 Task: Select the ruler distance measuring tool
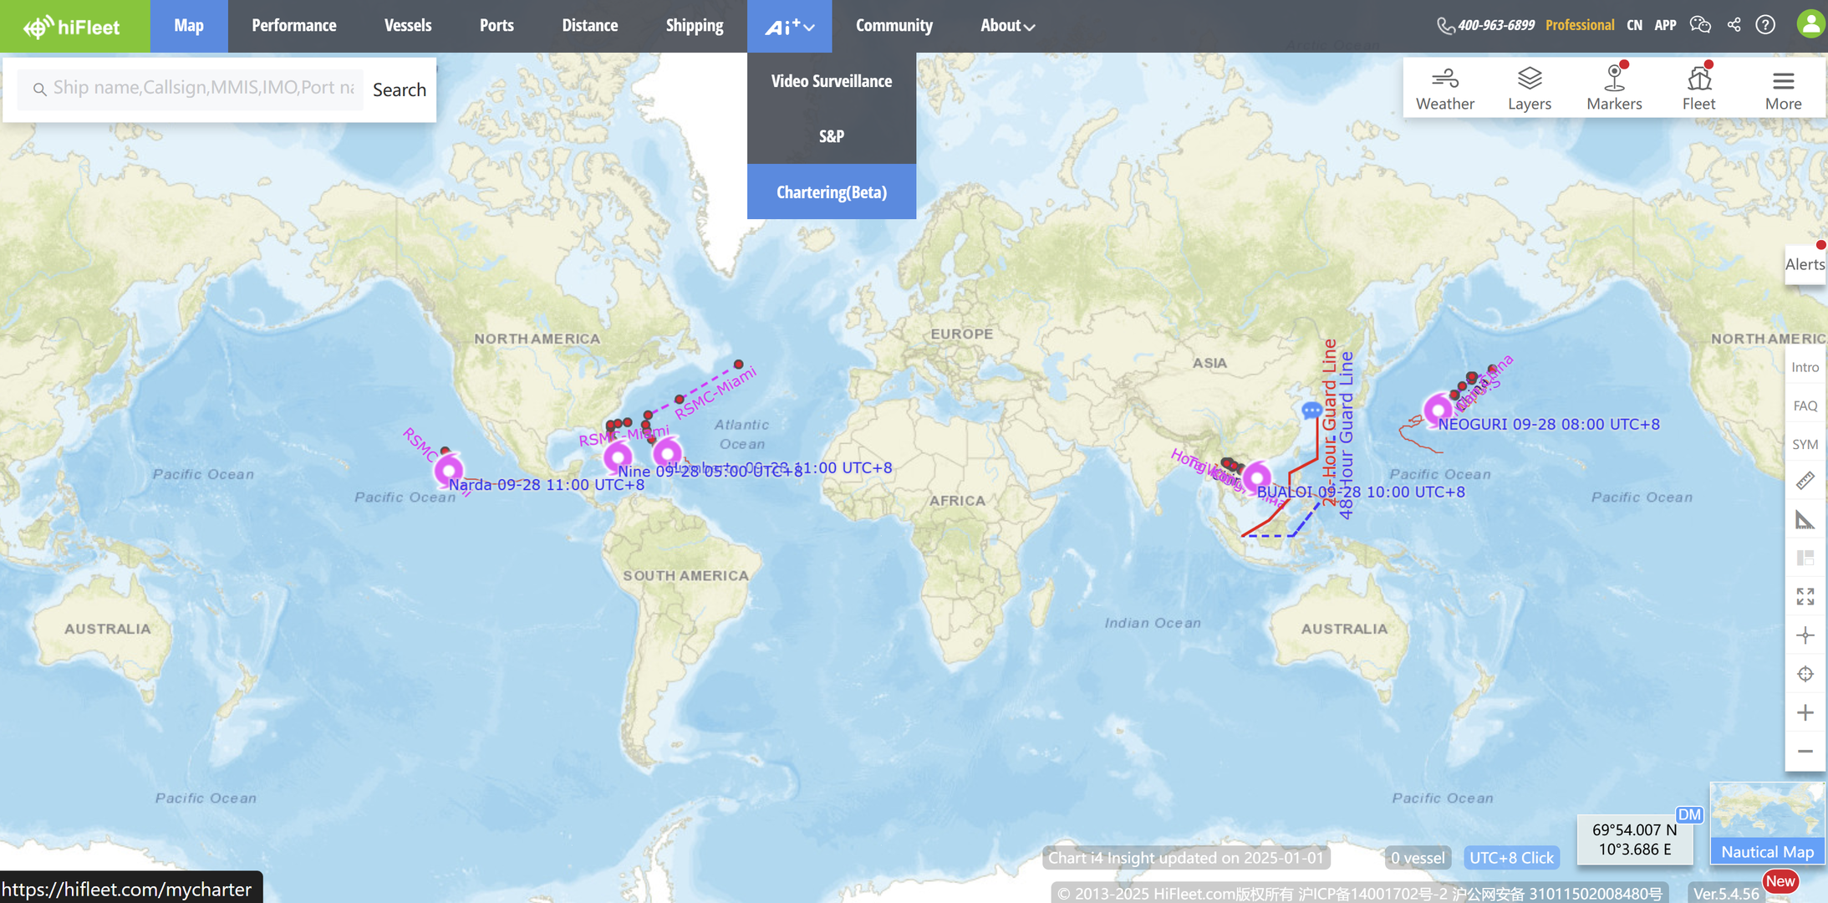coord(1805,481)
